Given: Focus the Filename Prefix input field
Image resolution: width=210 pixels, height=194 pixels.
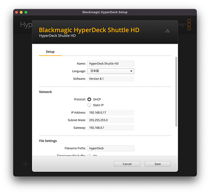Looking at the screenshot, I should pyautogui.click(x=111, y=148).
